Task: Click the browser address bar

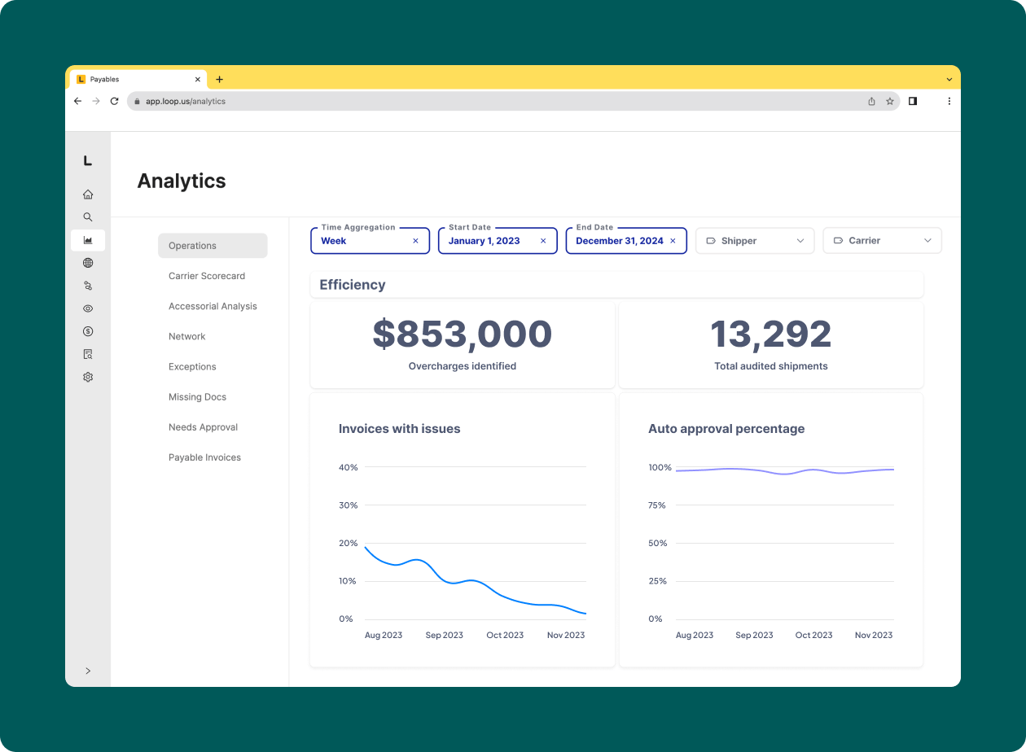Action: (x=326, y=101)
